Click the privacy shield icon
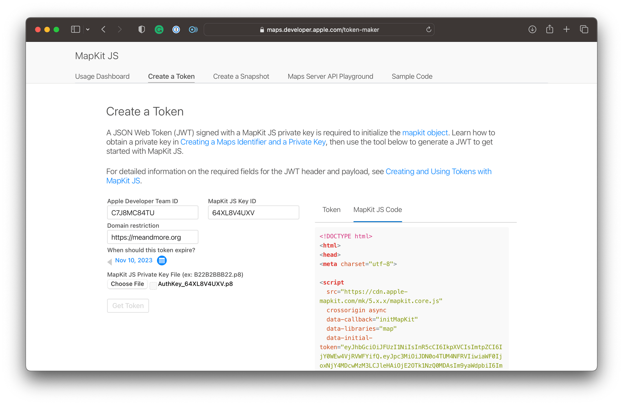This screenshot has width=623, height=405. (x=142, y=29)
